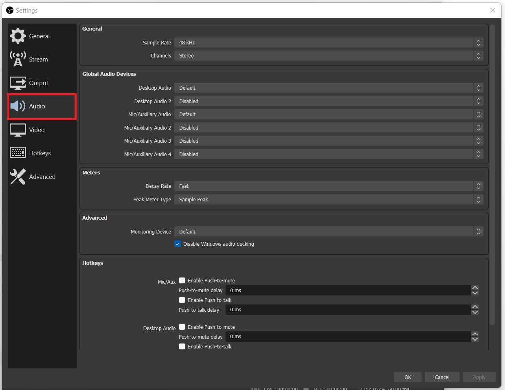Expand the Desktop Audio device dropdown
Image resolution: width=505 pixels, height=390 pixels.
click(329, 88)
